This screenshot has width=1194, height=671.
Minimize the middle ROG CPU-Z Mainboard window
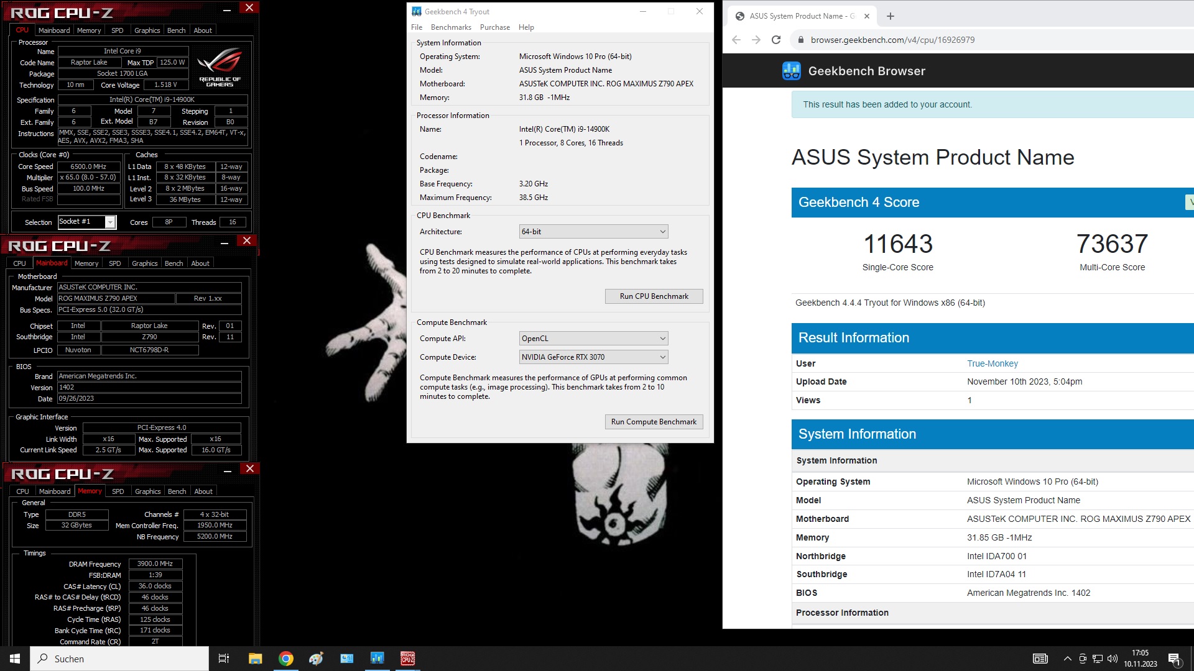click(224, 244)
